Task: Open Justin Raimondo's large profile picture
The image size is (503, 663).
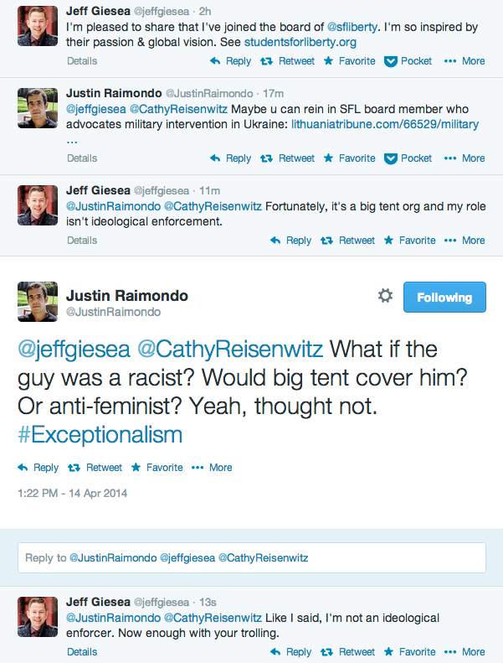Action: [x=38, y=302]
